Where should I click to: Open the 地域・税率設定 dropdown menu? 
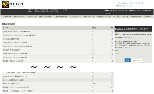click(61, 17)
